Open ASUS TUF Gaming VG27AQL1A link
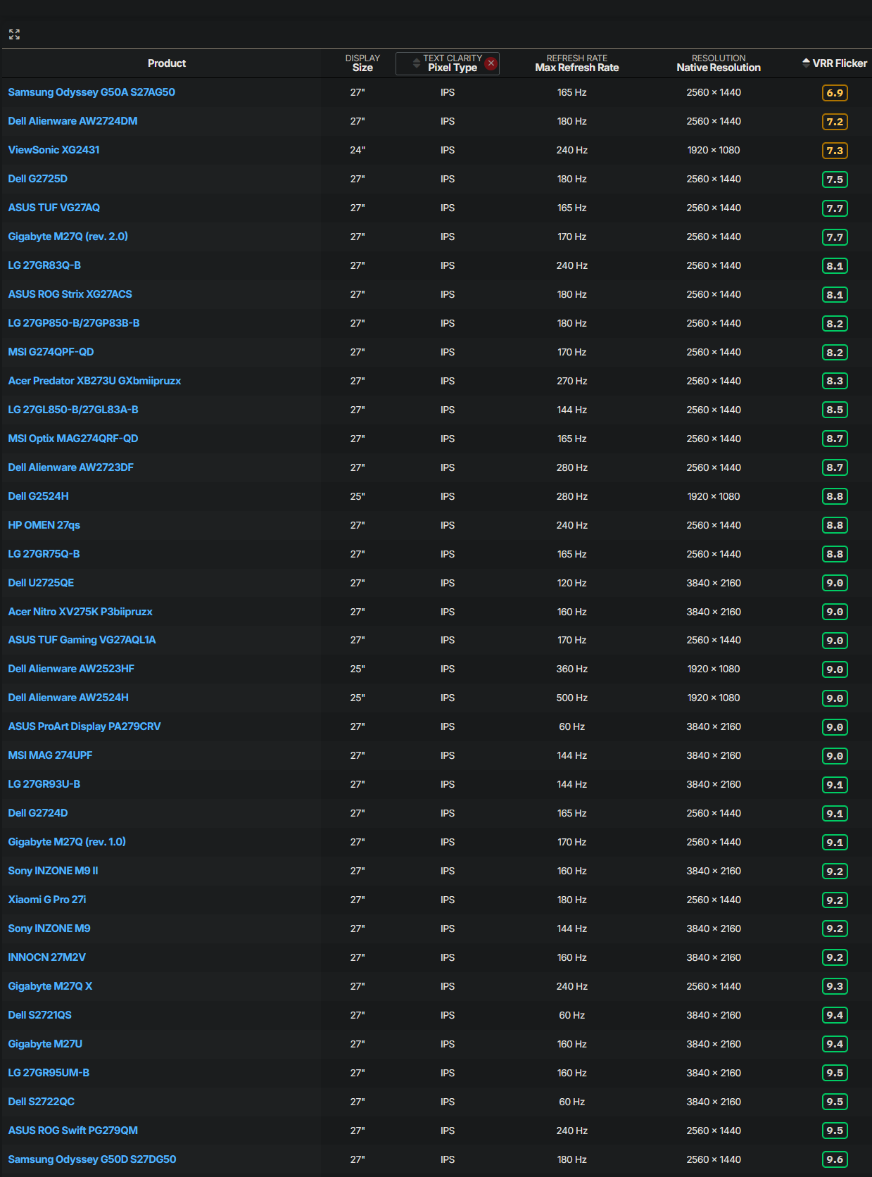This screenshot has width=872, height=1177. [x=82, y=640]
